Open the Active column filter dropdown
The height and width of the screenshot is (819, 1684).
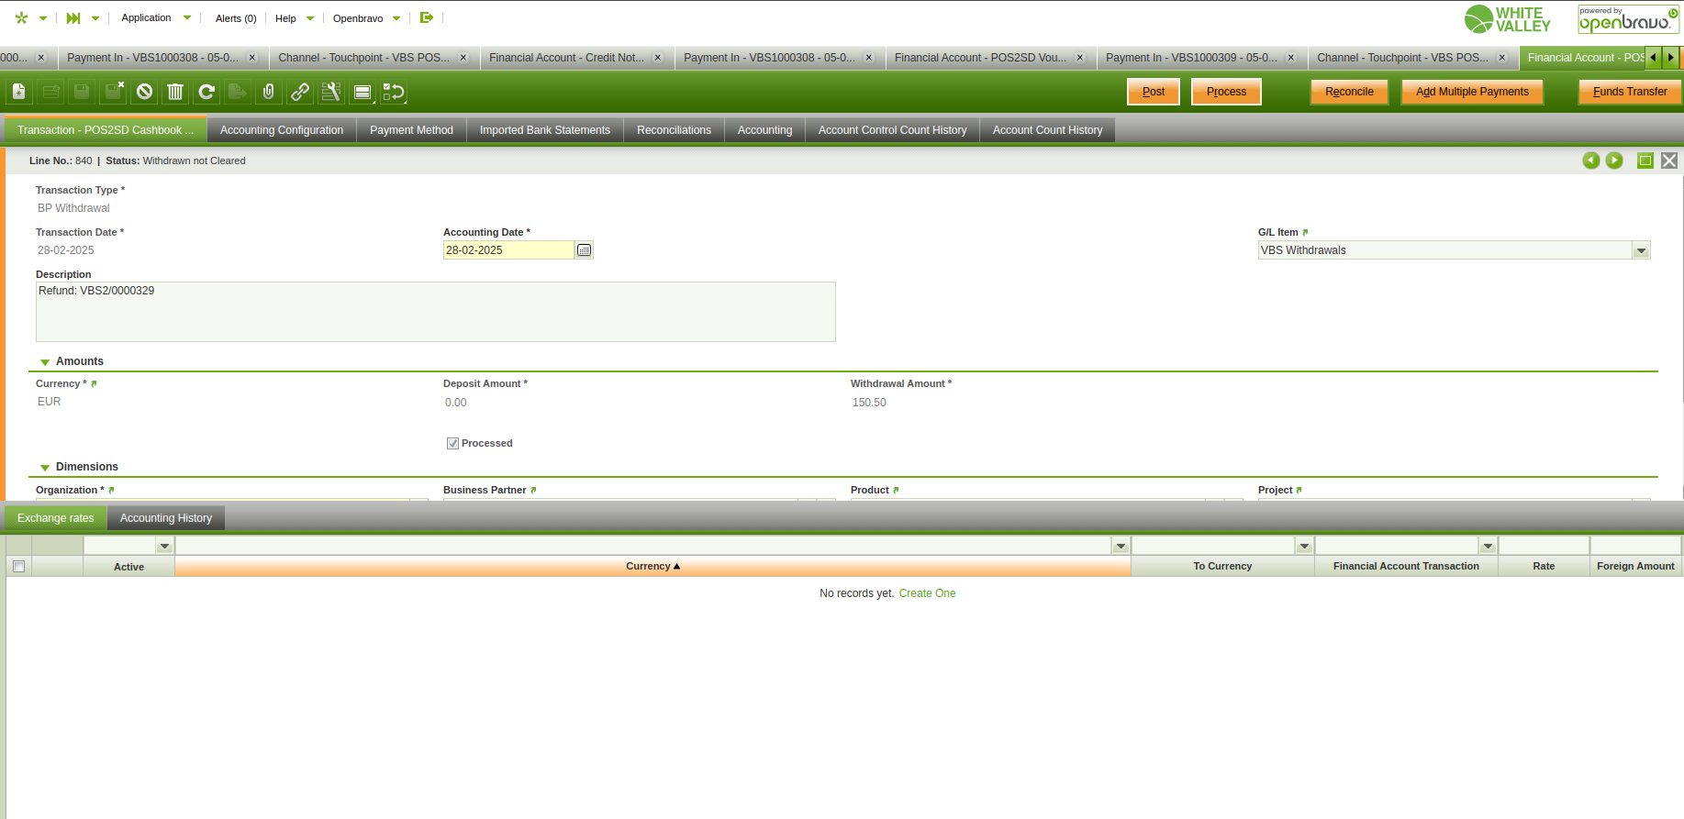164,546
